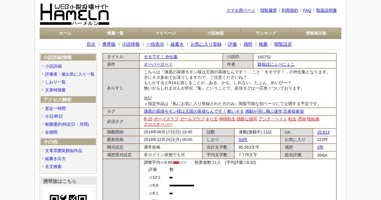The height and width of the screenshot is (200, 381).
Task: Click the red adjusted-average rating bar
Action: (x=180, y=163)
